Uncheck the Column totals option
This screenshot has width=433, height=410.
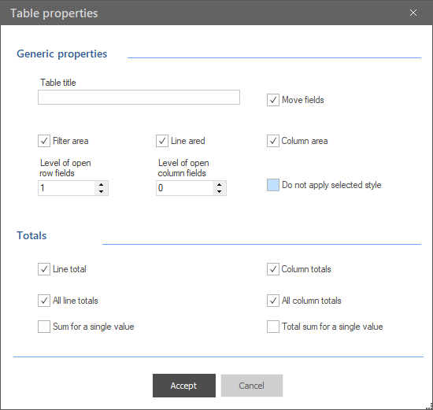[x=273, y=269]
